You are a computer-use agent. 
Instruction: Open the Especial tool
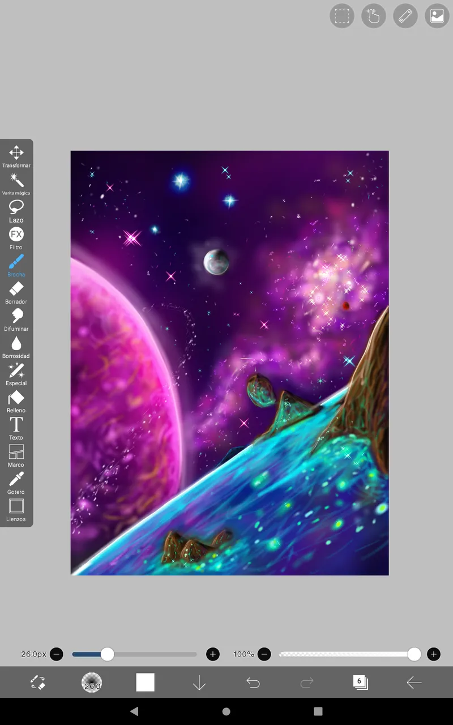point(16,374)
